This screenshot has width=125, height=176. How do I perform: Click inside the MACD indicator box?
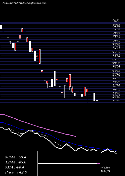[x=69, y=163]
